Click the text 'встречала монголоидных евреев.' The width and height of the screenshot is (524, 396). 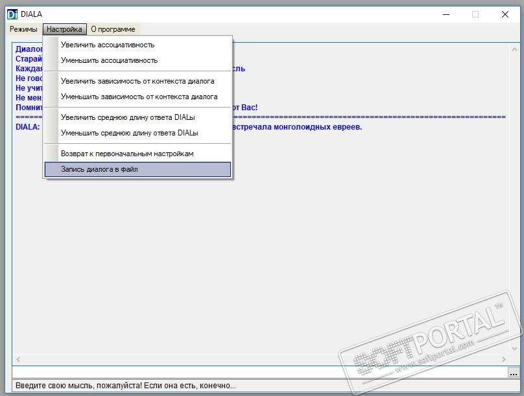(x=297, y=127)
